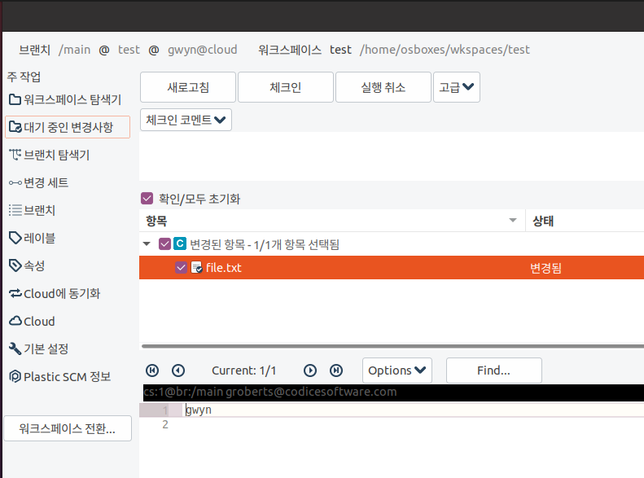Image resolution: width=644 pixels, height=478 pixels.
Task: Click the 브랜치 list icon
Action: point(15,210)
